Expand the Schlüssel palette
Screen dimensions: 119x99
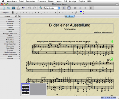(10, 23)
